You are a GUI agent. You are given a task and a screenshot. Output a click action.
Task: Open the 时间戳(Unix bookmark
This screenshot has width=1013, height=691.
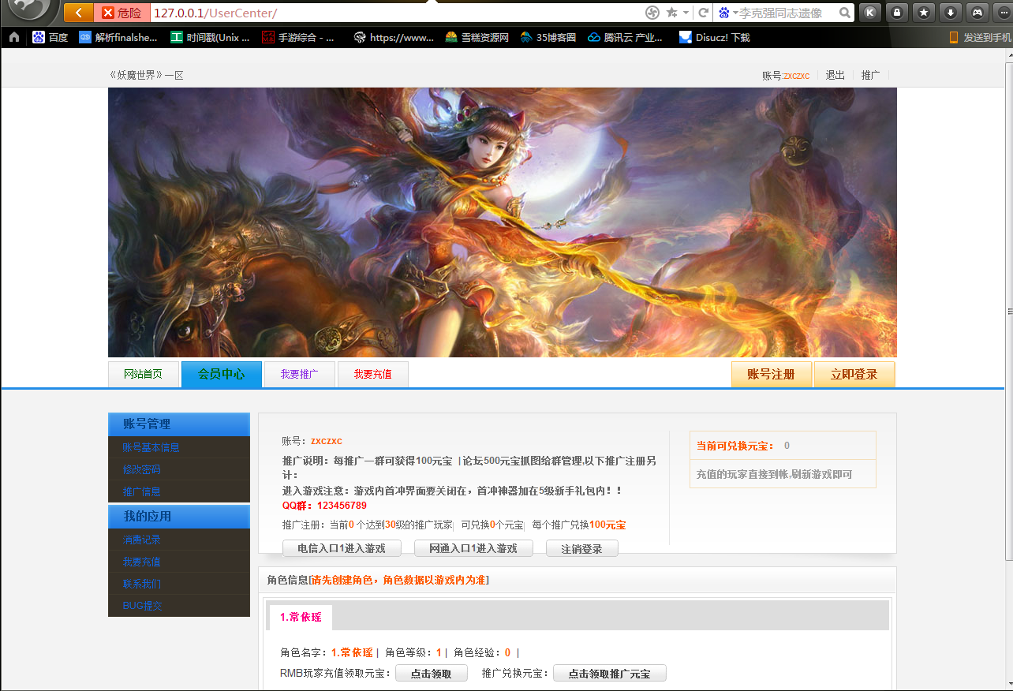211,37
